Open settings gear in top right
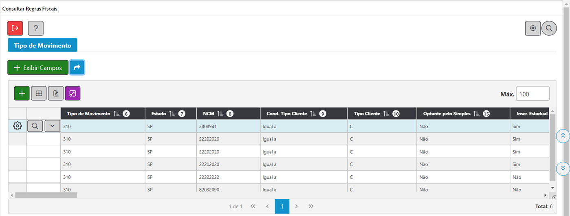The width and height of the screenshot is (570, 216). [x=533, y=28]
